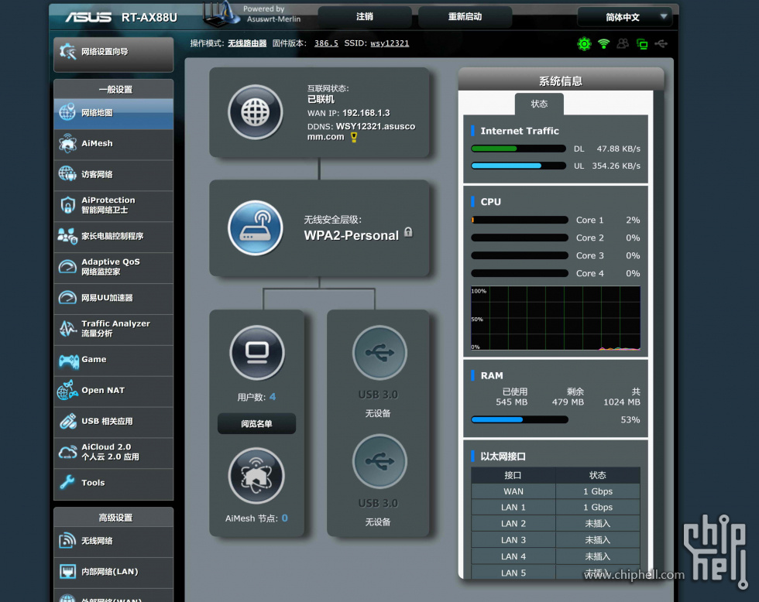
Task: Click the USB status icon in header
Action: point(661,44)
